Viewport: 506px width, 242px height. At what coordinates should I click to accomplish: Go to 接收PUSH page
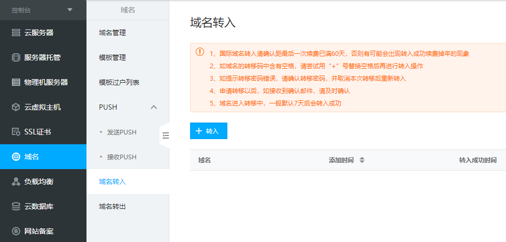tap(121, 157)
